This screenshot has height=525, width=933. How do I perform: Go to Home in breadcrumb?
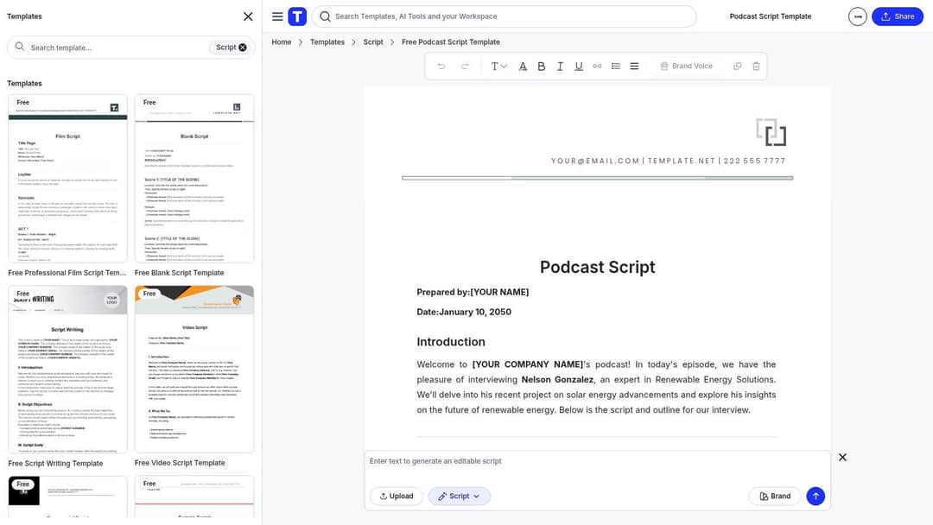282,42
